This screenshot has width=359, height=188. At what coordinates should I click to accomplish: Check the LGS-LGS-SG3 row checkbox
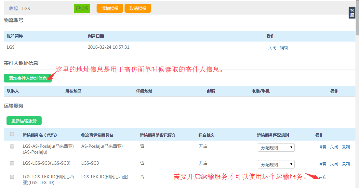pos(12,163)
